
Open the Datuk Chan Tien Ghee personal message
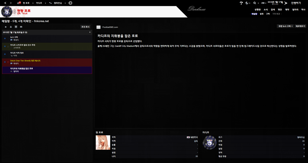pos(47,62)
